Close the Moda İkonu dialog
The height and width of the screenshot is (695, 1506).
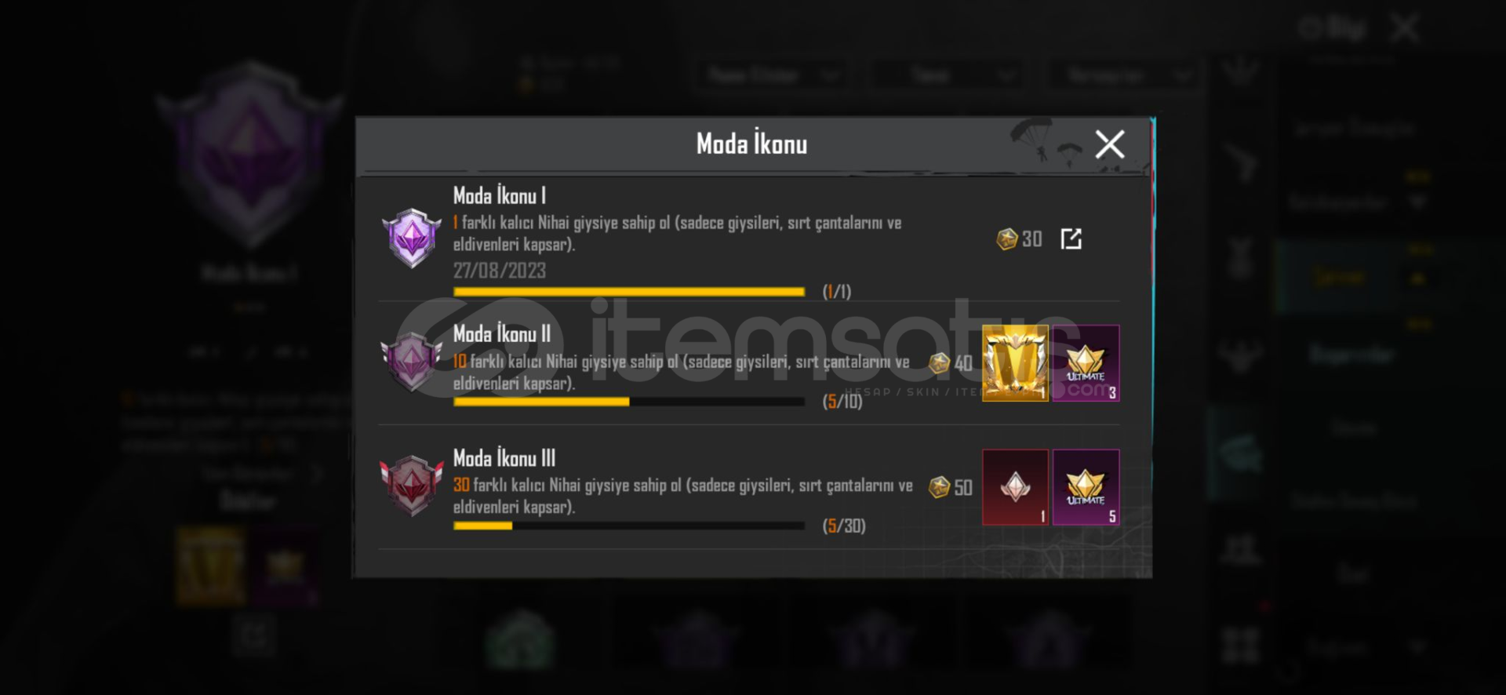click(x=1109, y=144)
